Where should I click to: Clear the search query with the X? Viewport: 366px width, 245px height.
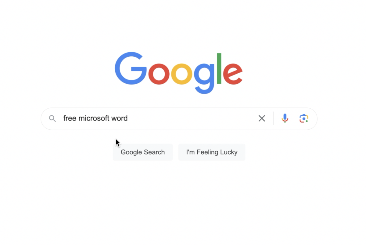pos(262,118)
